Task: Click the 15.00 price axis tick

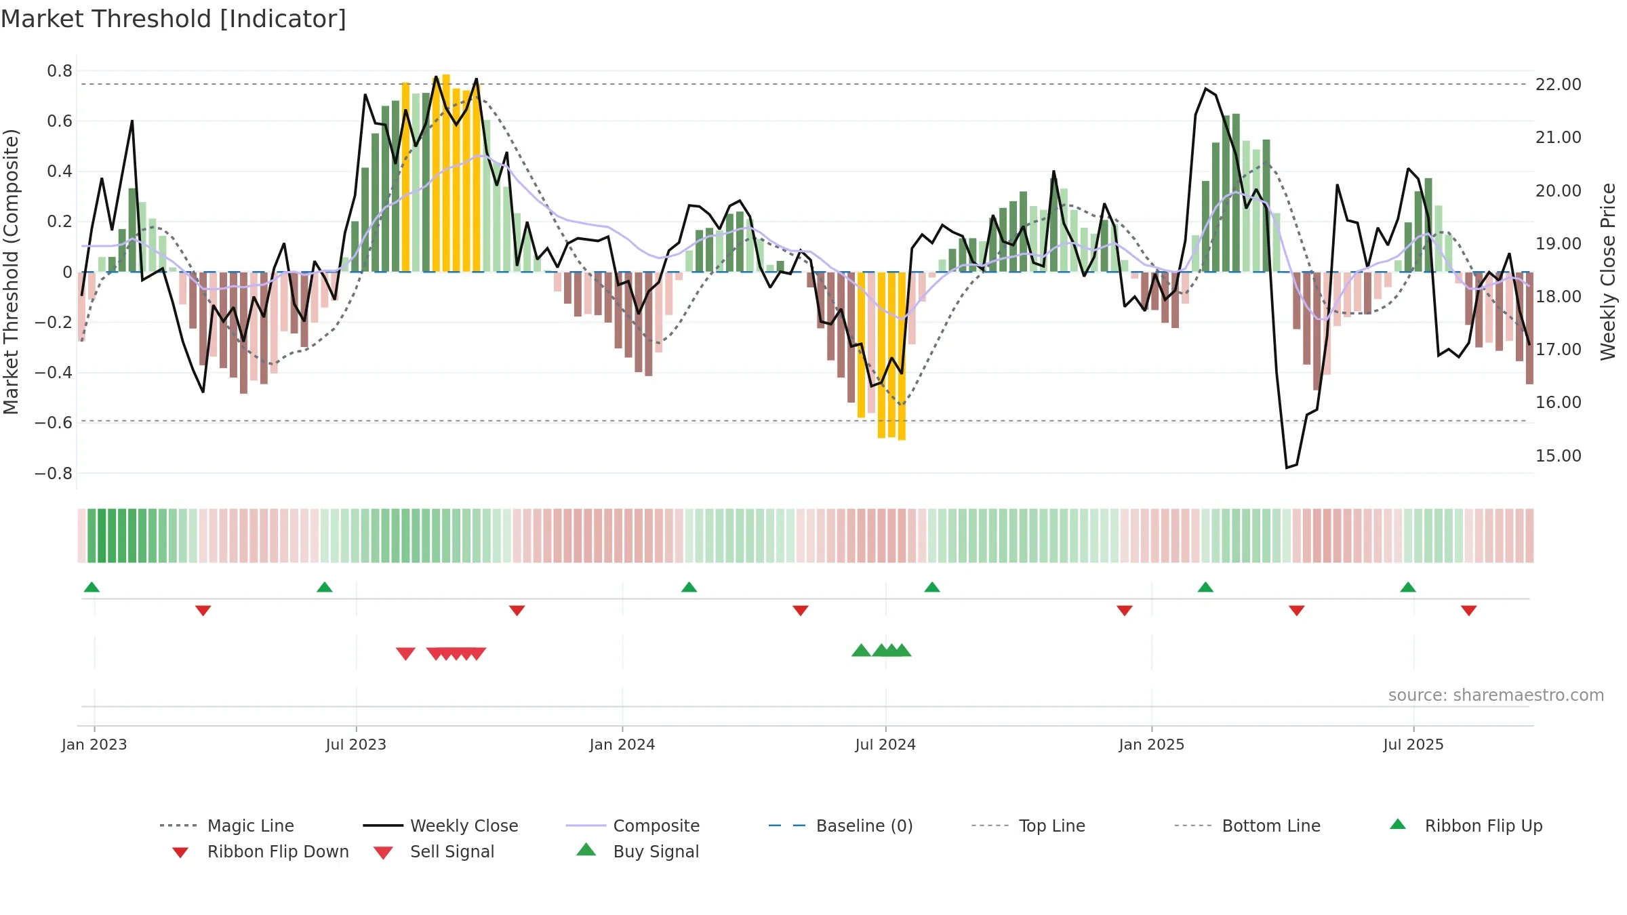Action: tap(1559, 455)
